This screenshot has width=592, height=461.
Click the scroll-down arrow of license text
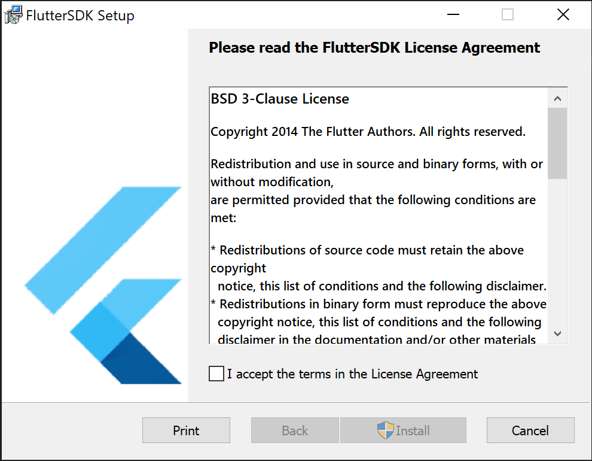click(x=558, y=333)
